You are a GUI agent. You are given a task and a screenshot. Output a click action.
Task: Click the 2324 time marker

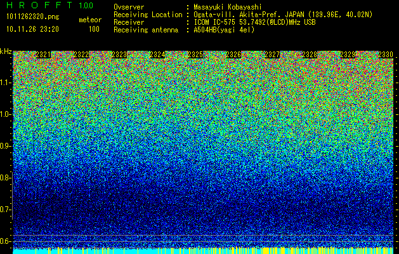coord(157,55)
